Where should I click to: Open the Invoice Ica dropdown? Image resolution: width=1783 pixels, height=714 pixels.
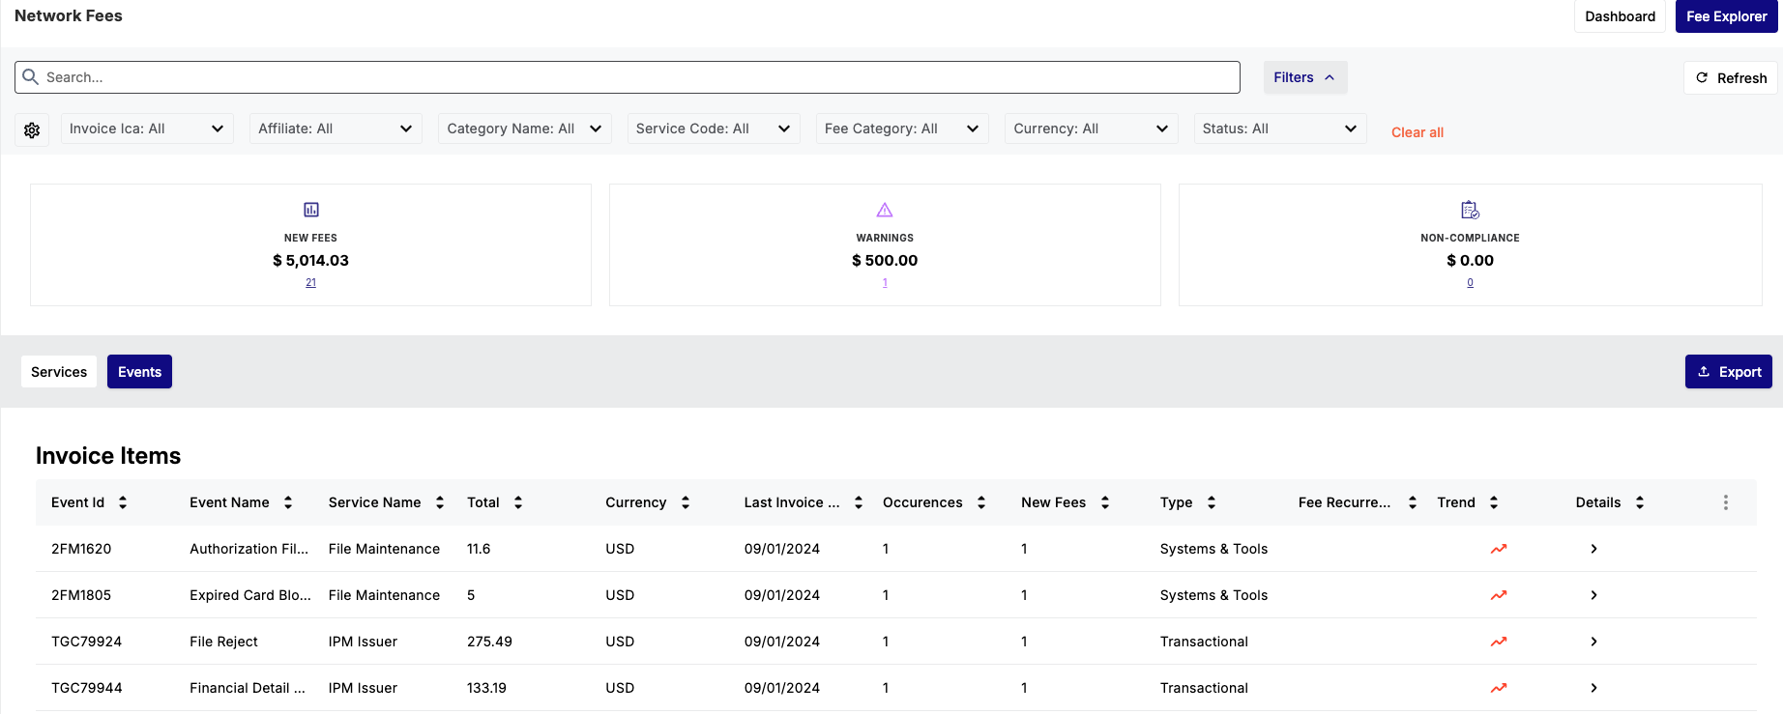tap(147, 129)
